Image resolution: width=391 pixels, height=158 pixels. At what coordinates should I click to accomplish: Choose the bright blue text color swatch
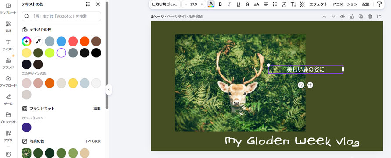62,41
